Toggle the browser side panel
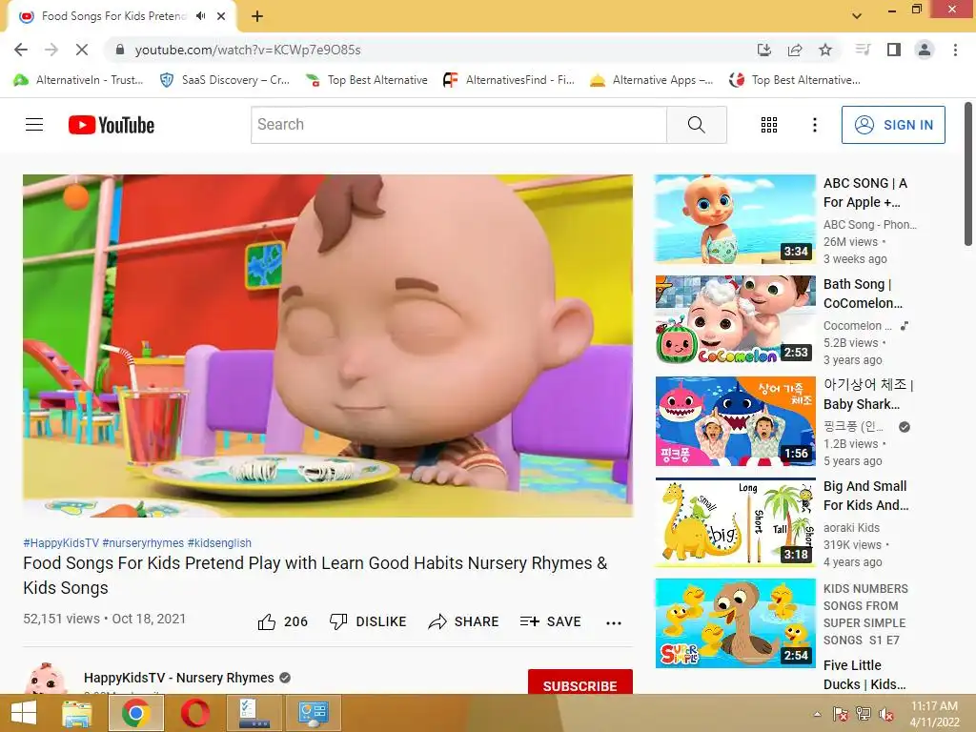976x732 pixels. [894, 50]
